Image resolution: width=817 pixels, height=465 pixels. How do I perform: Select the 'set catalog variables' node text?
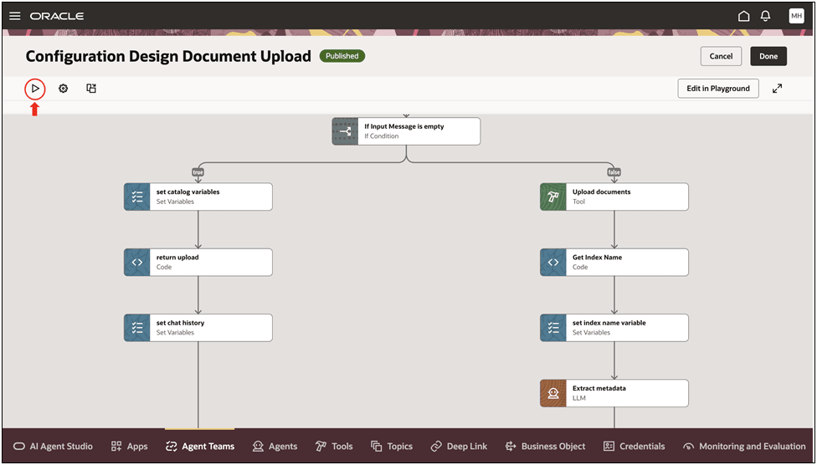tap(188, 192)
